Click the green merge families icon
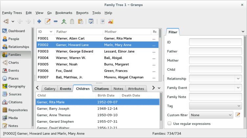Viewport: 247px width, 138px height. tap(64, 21)
